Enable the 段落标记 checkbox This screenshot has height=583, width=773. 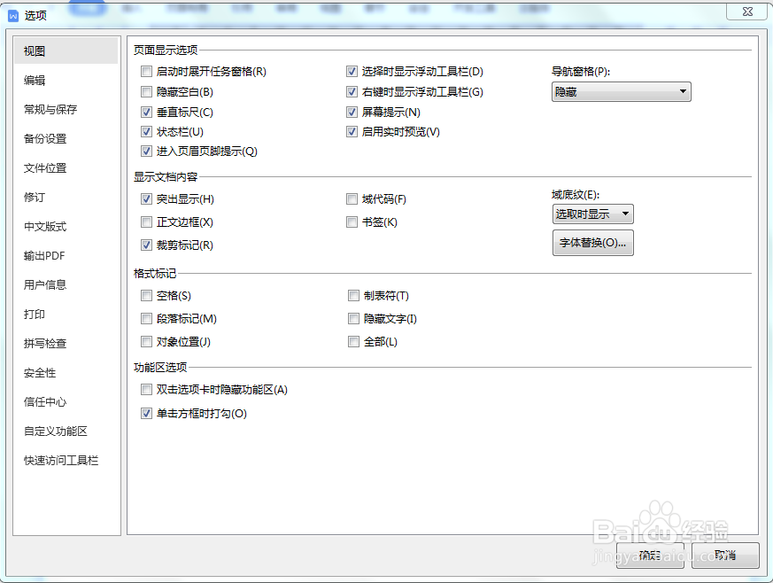point(147,318)
